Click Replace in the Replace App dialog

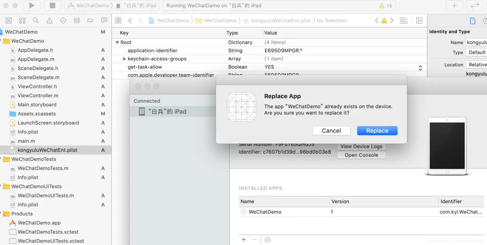(x=377, y=131)
